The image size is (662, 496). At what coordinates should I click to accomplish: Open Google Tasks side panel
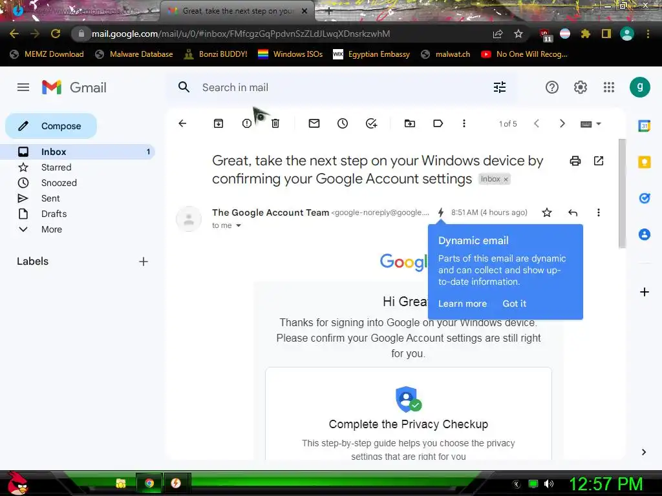tap(645, 198)
